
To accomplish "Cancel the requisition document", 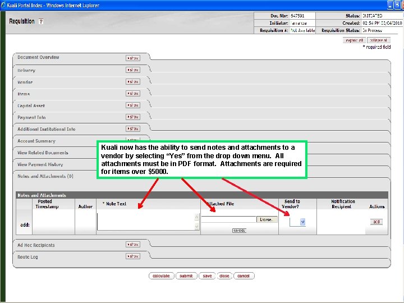I will (244, 276).
